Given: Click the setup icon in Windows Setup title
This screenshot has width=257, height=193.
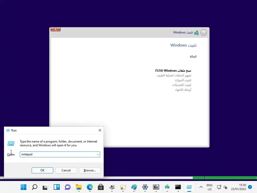Looking at the screenshot, I should coord(196,33).
